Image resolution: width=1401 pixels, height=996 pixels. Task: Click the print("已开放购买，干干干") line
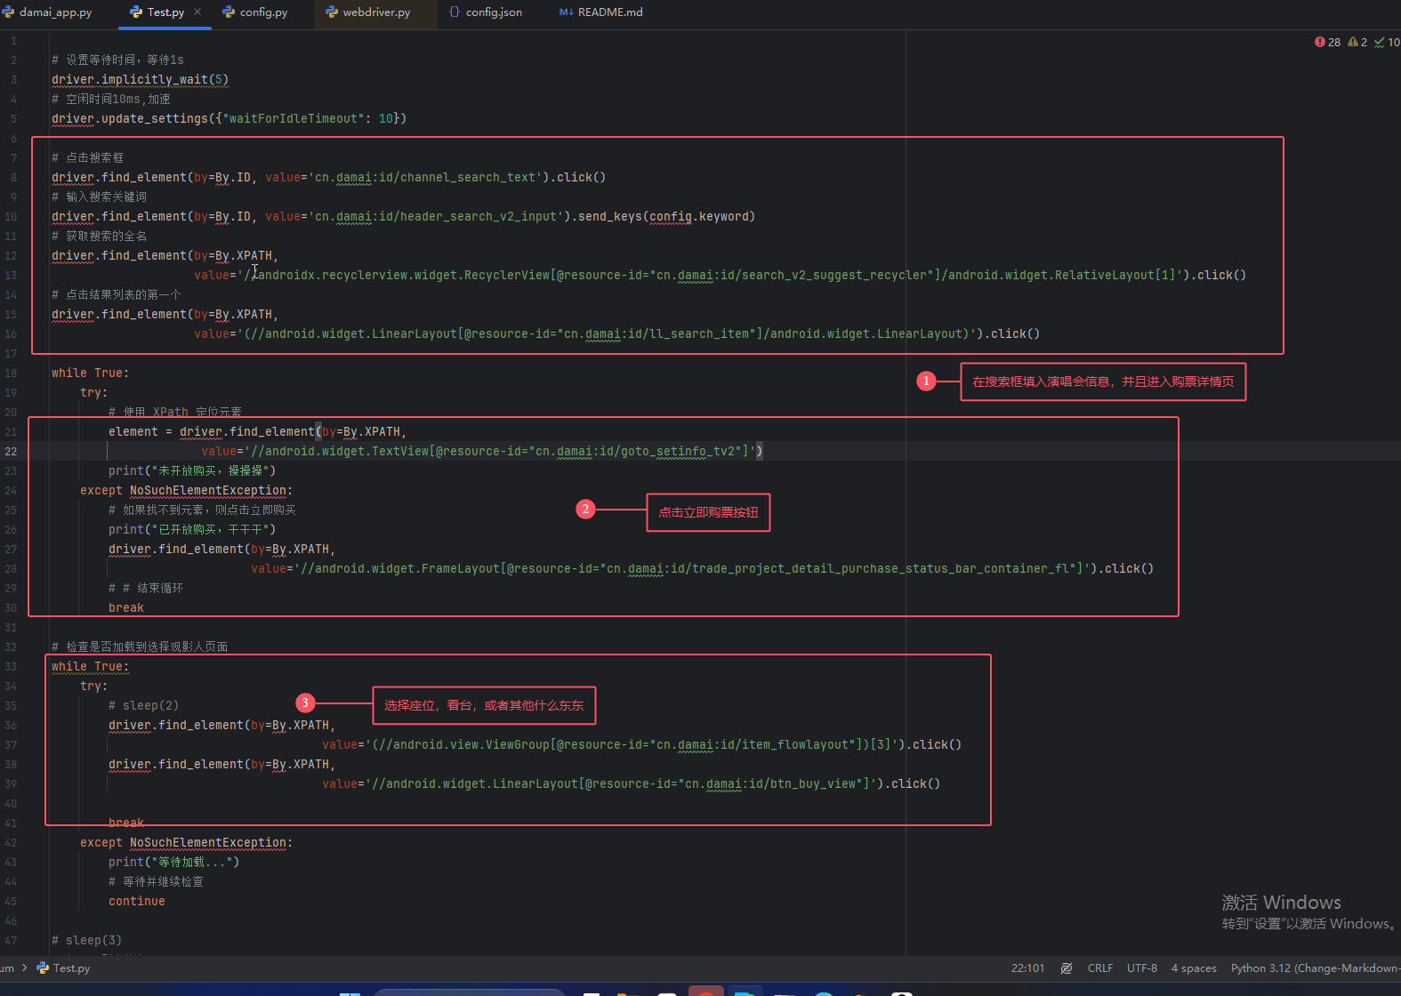192,529
